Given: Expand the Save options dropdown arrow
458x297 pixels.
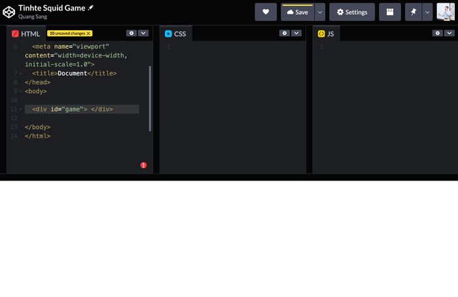Looking at the screenshot, I should click(320, 12).
